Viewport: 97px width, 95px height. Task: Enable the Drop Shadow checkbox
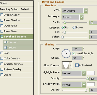tap(2, 15)
